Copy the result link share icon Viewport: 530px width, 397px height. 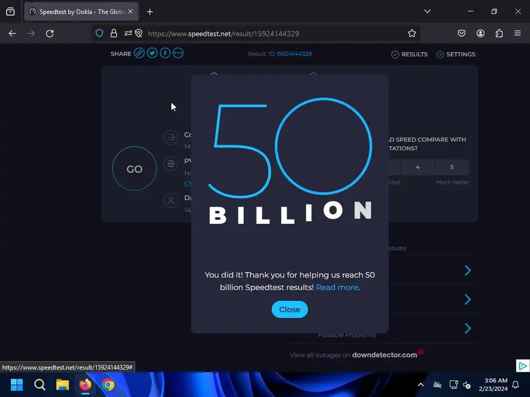coord(139,53)
